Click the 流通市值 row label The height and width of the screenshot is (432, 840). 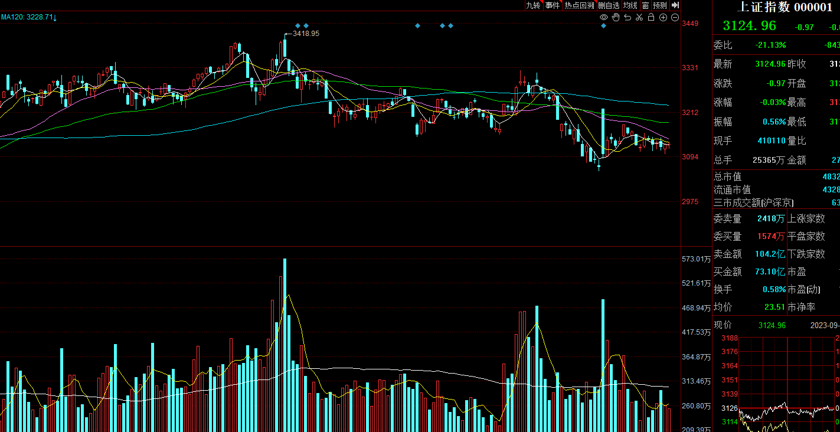(x=733, y=189)
